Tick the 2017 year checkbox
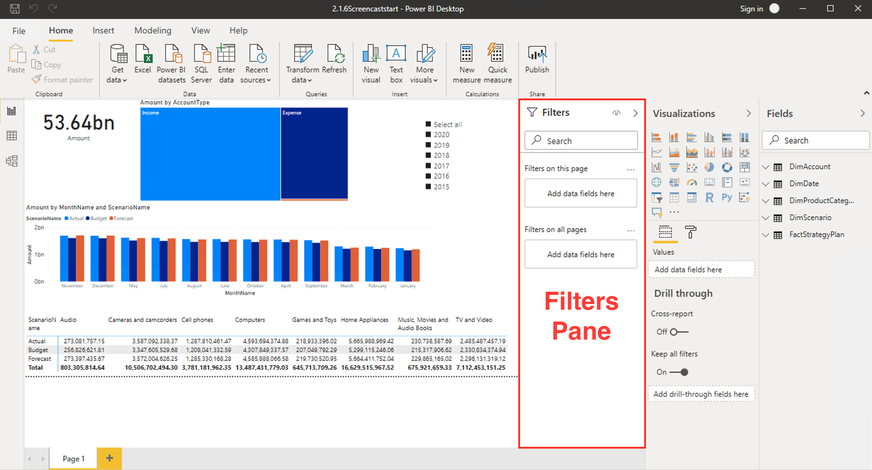Viewport: 872px width, 470px height. 428,166
